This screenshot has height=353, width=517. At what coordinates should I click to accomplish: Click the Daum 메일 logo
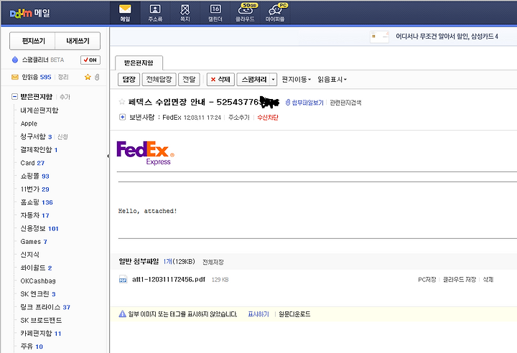[30, 13]
